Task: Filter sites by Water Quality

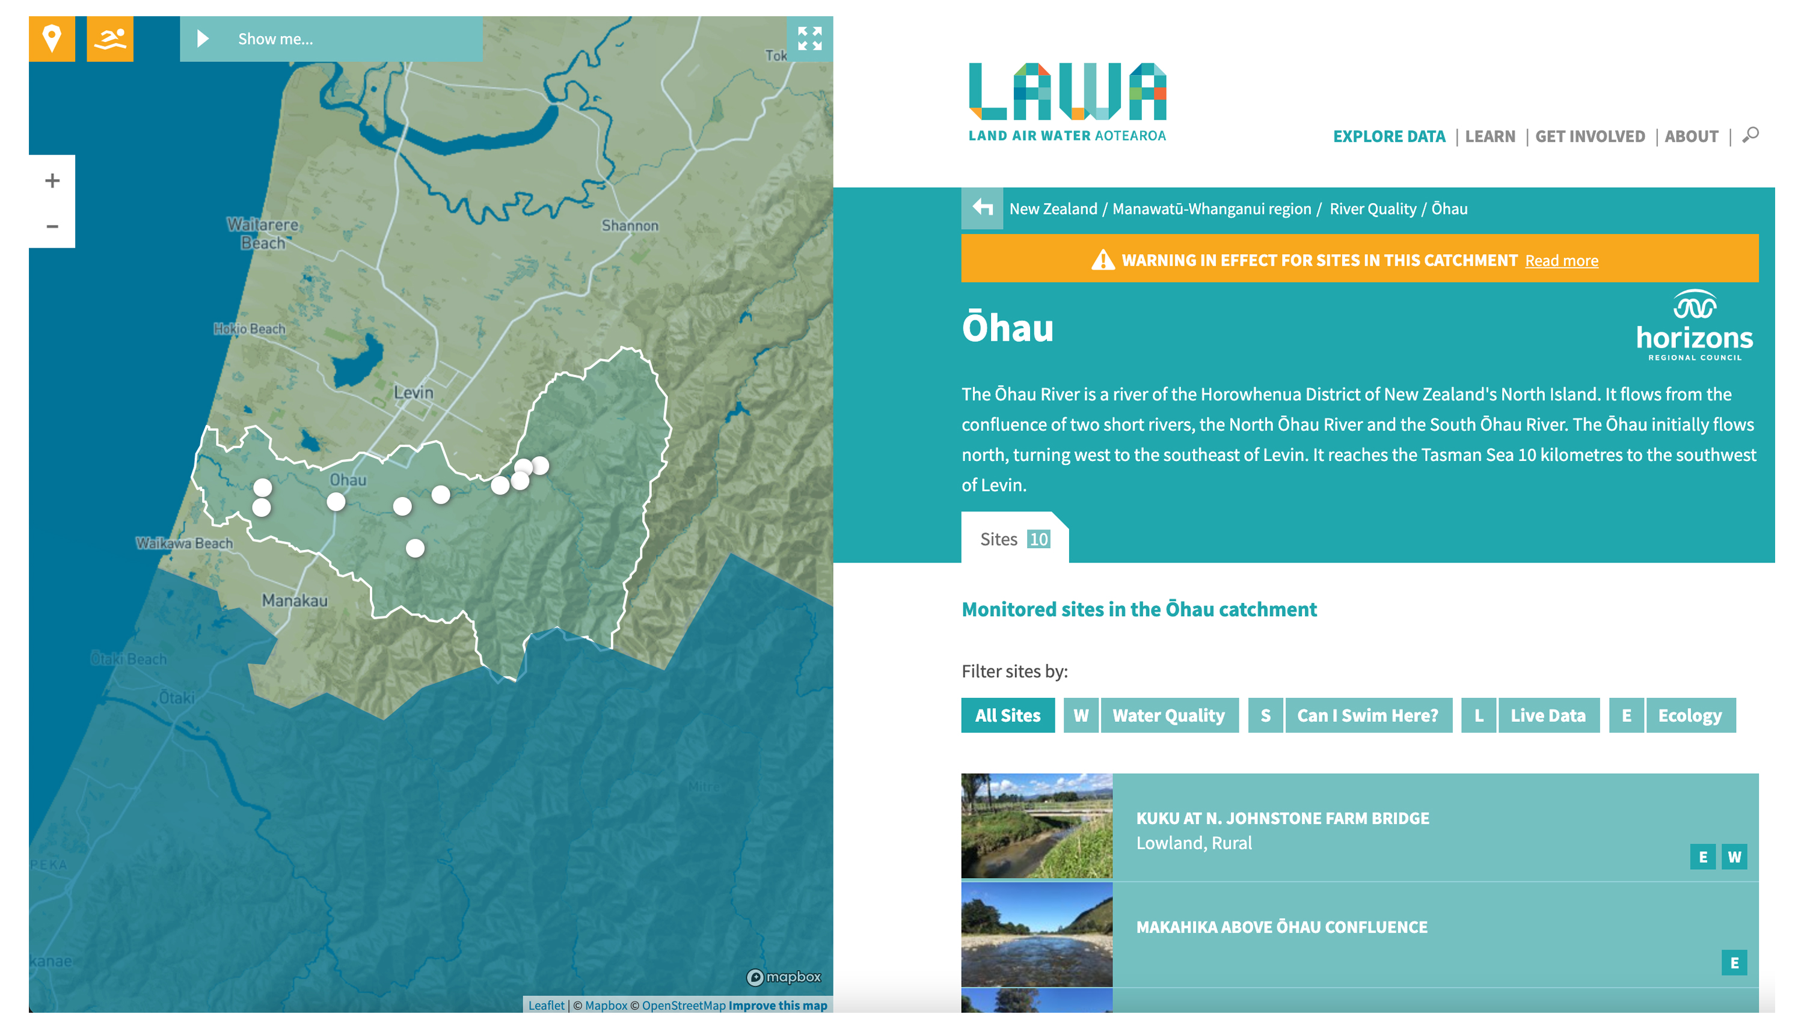Action: point(1169,715)
